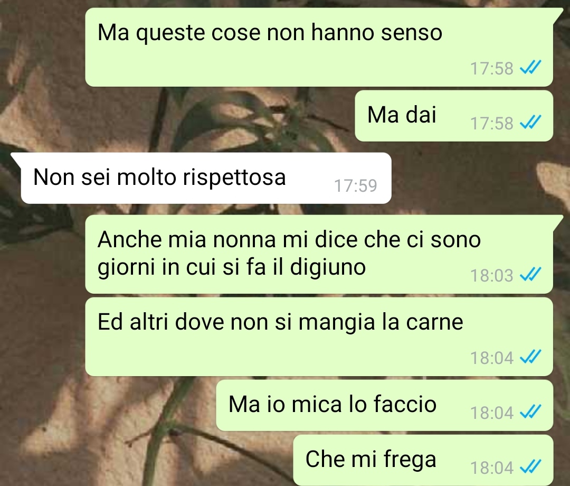Tap the read ticks on the 18:03 message
Screen dimensions: 570x486
tap(531, 274)
